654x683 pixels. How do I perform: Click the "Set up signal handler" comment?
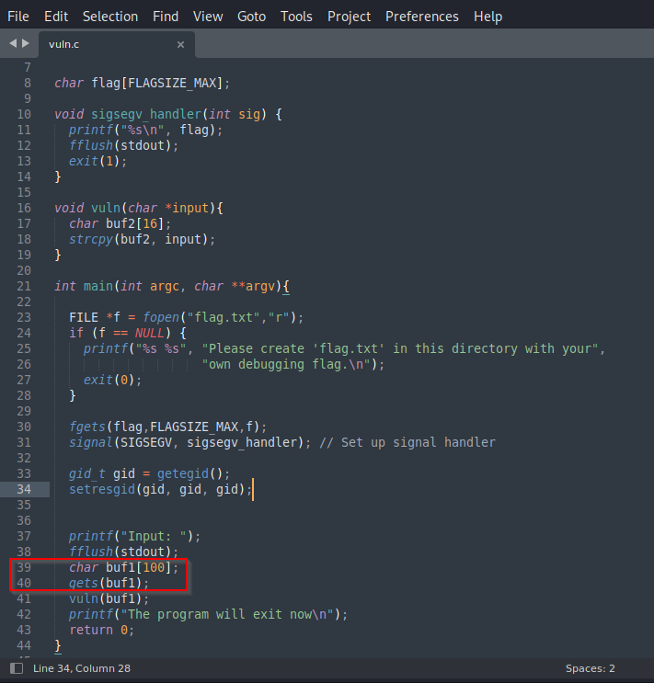407,442
